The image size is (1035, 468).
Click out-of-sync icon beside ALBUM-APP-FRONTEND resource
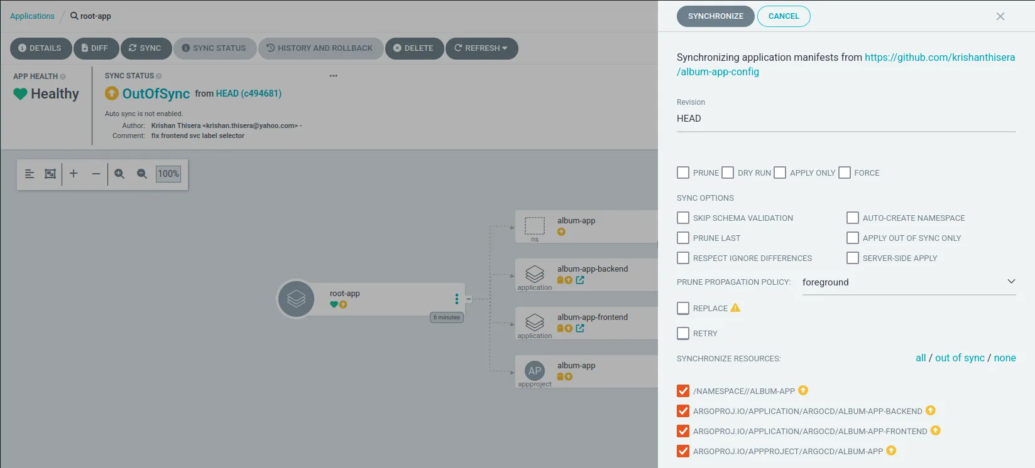tap(936, 430)
